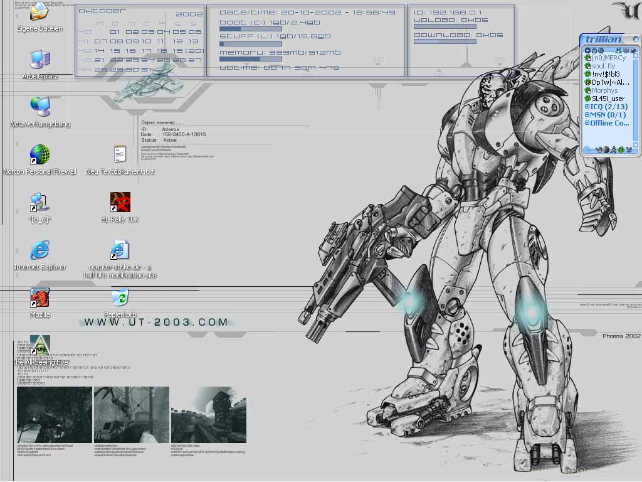
Task: Click Trillian dark sphere icon in bottom bar
Action: [606, 150]
